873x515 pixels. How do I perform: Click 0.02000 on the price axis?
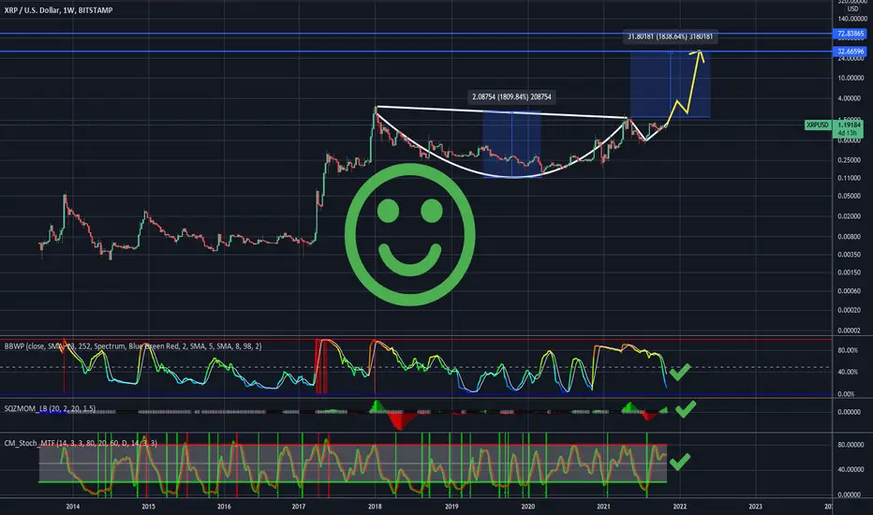click(x=851, y=216)
